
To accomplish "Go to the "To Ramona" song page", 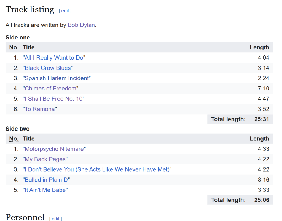I will tap(40, 109).
